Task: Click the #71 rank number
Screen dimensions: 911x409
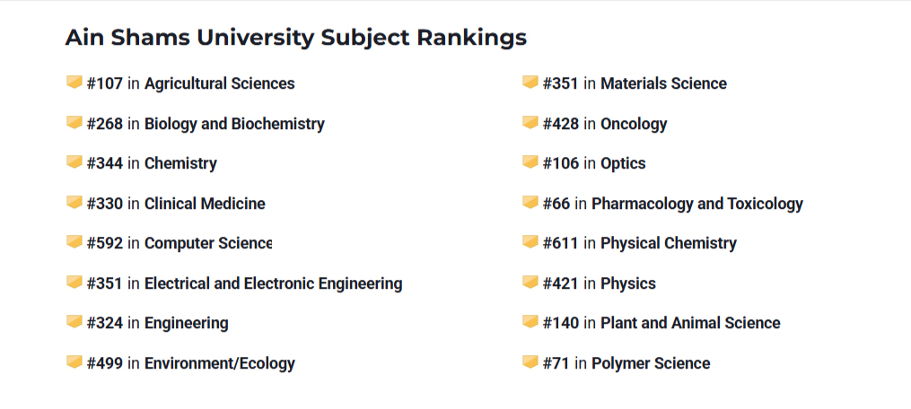Action: point(556,363)
